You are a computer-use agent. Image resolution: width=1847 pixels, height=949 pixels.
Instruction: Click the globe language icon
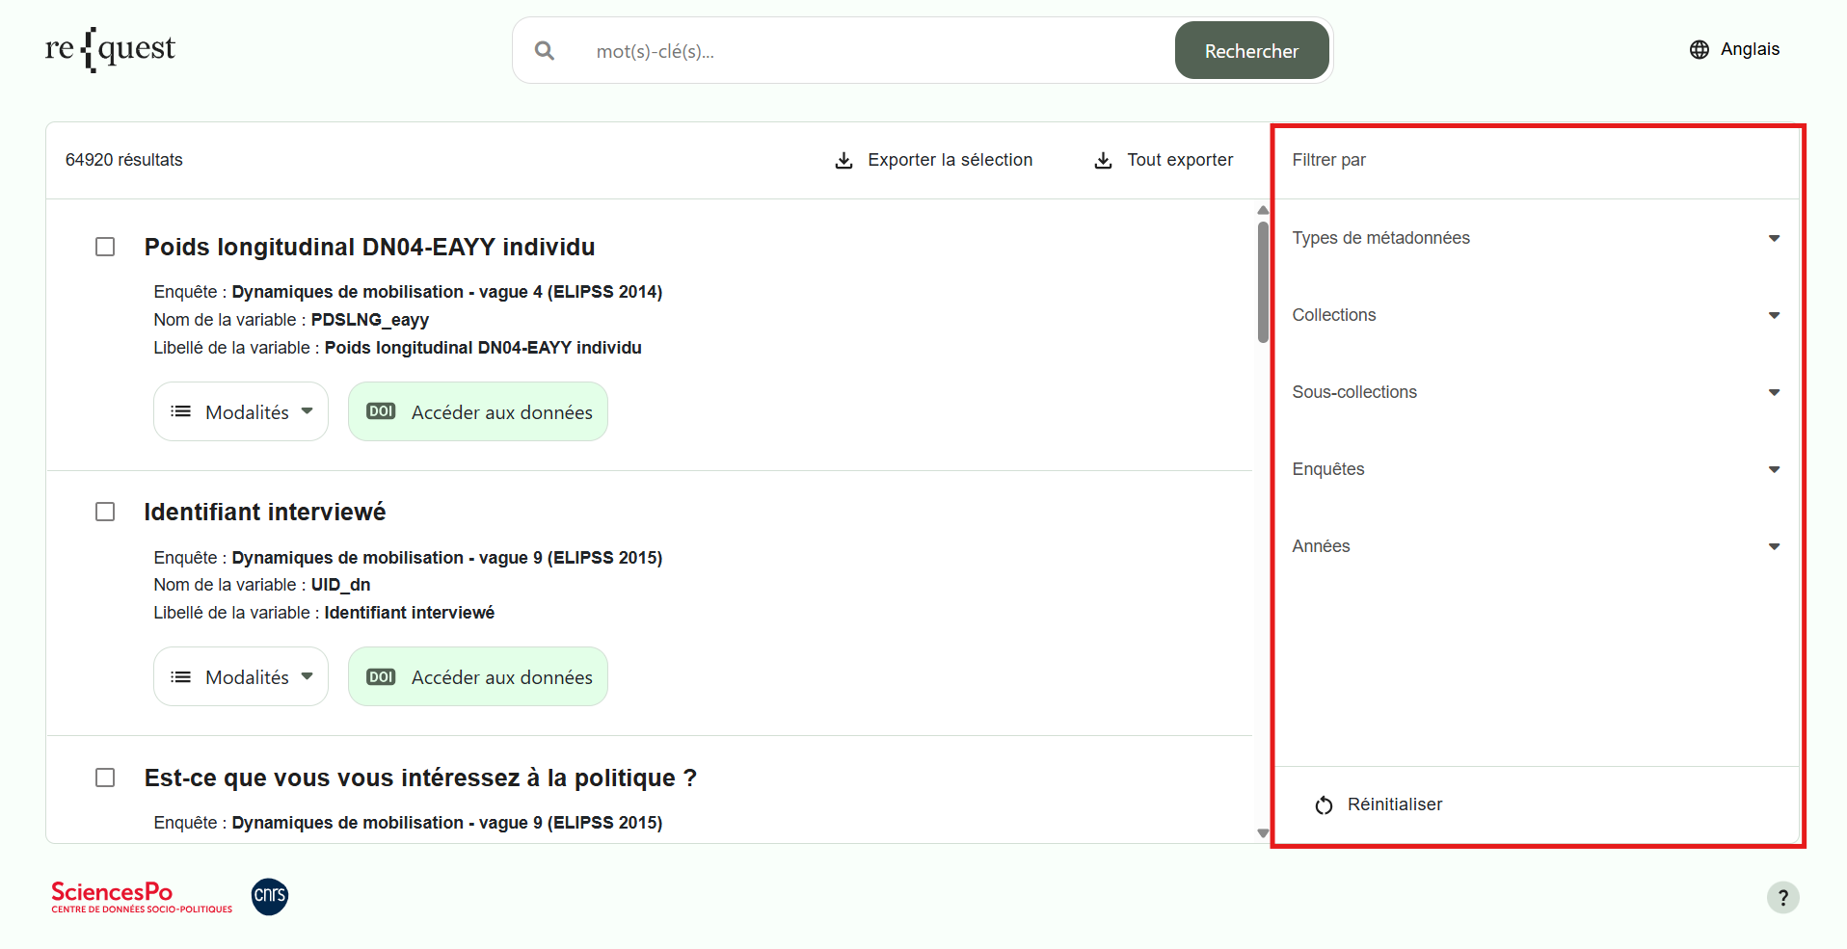[x=1699, y=50]
